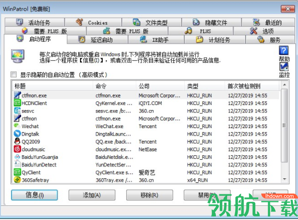298x220 pixels.
Task: Click the 监控 monitor icon
Action: tap(284, 67)
